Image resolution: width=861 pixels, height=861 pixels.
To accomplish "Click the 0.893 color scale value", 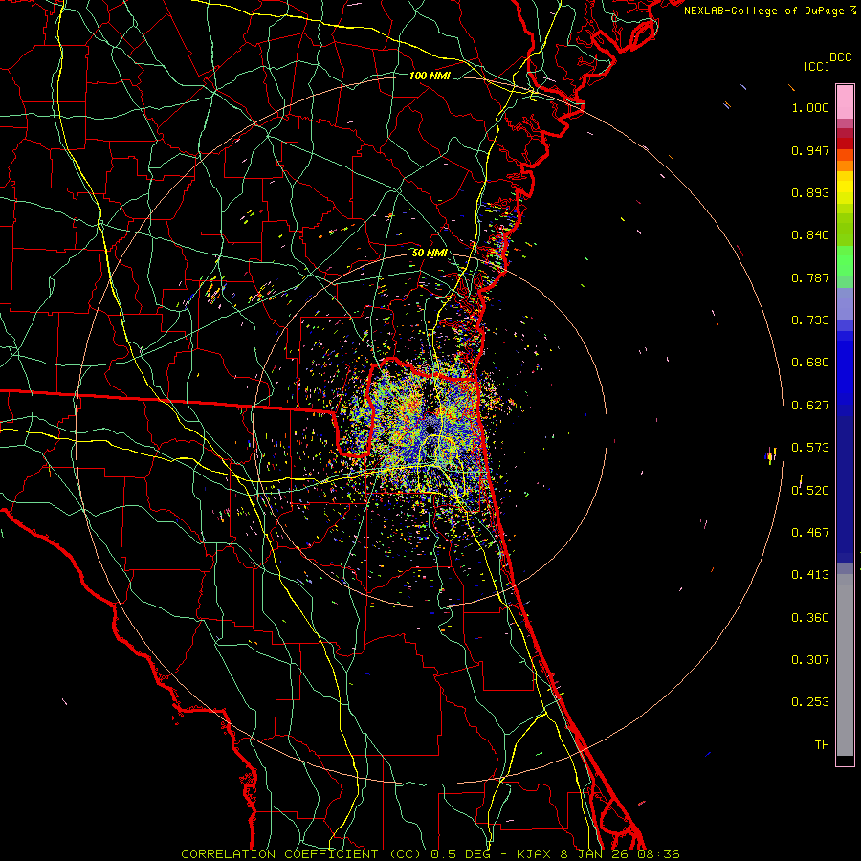I will [x=810, y=192].
